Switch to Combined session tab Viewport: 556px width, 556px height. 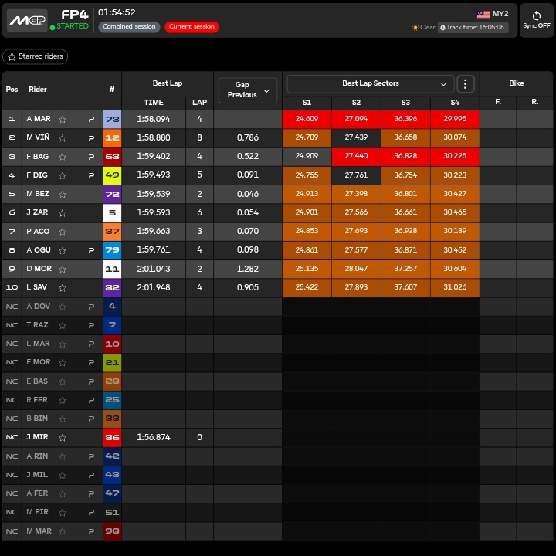pos(129,27)
